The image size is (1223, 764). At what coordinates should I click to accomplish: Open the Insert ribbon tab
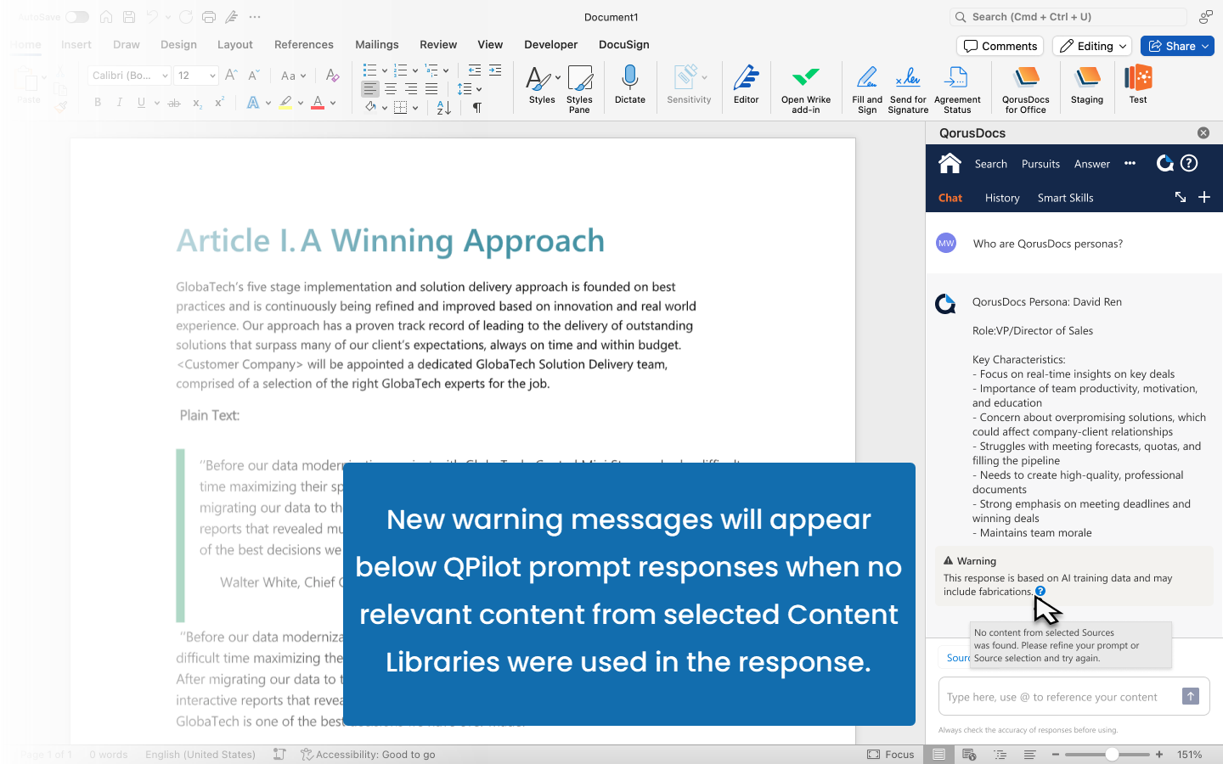pos(76,44)
